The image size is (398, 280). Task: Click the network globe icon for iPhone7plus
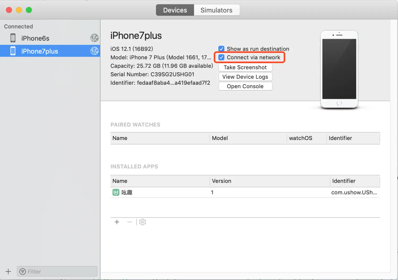click(x=94, y=51)
